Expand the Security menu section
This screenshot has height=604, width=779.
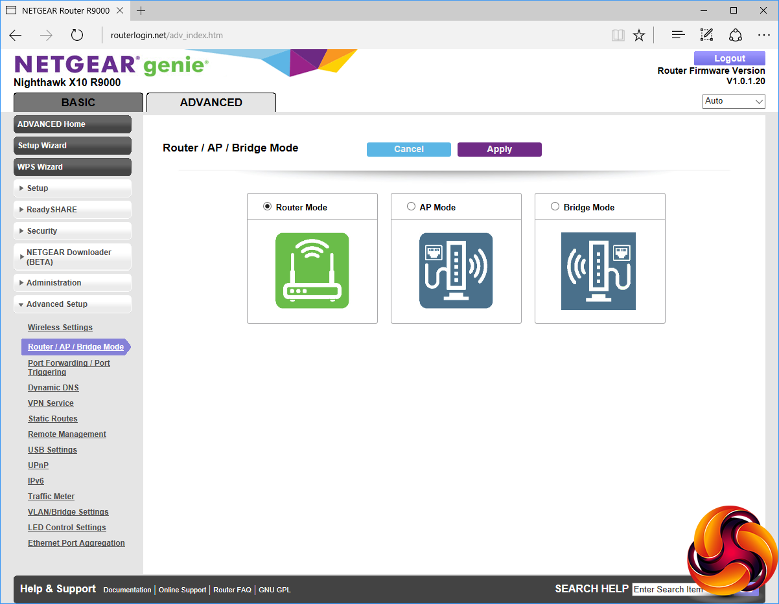[73, 231]
